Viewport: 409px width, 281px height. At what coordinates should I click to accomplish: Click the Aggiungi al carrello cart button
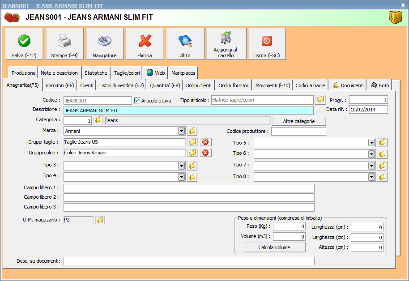point(226,44)
